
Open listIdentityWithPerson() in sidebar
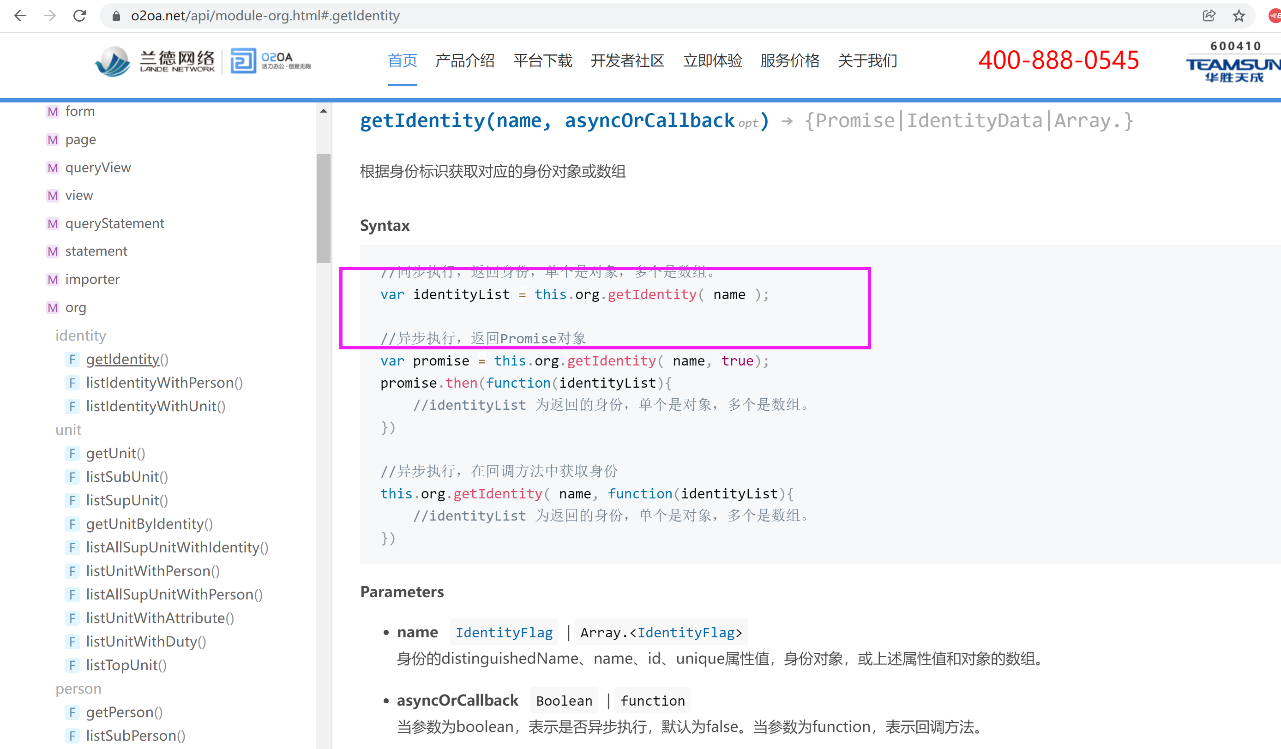tap(164, 383)
